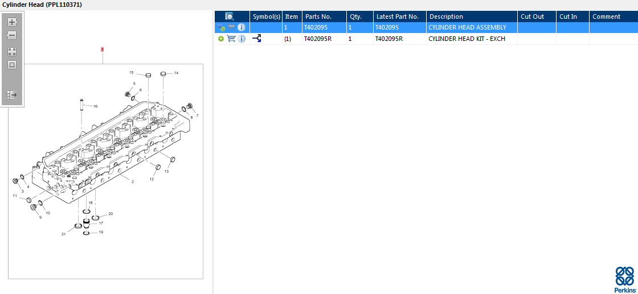Click item number (1) in second row
The image size is (638, 294).
[x=288, y=39]
